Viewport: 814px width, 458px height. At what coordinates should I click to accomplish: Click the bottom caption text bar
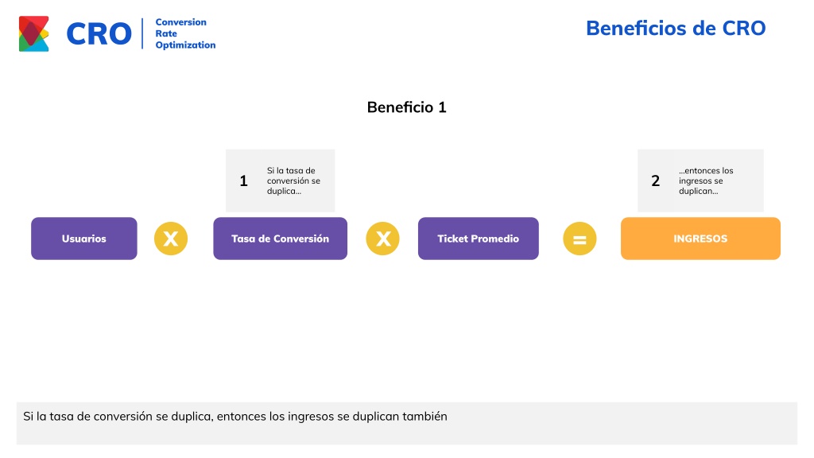pos(407,423)
